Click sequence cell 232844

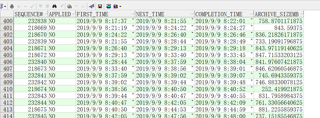(x=31, y=103)
